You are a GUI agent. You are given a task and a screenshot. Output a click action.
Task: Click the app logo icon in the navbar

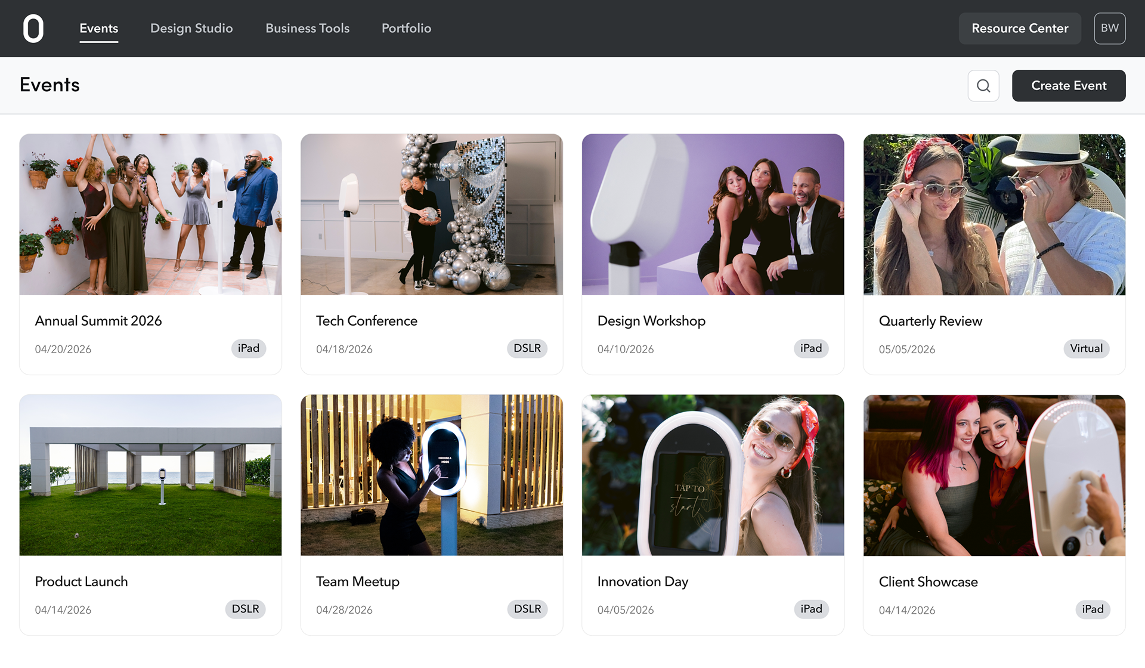pos(33,29)
